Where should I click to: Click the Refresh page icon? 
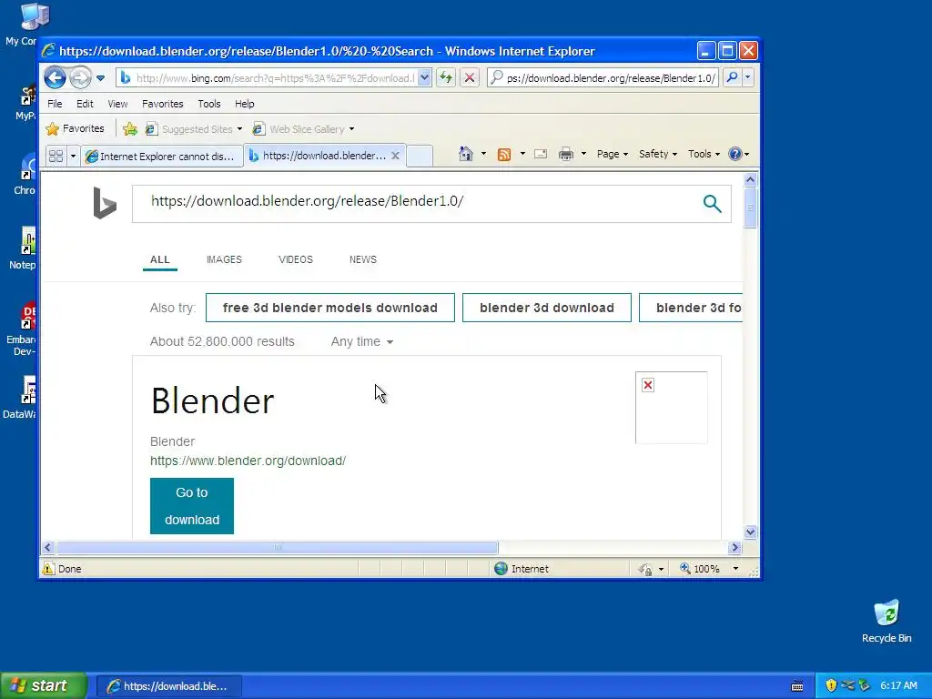(446, 77)
